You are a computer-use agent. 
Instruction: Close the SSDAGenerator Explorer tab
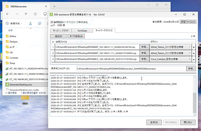pos(46,6)
